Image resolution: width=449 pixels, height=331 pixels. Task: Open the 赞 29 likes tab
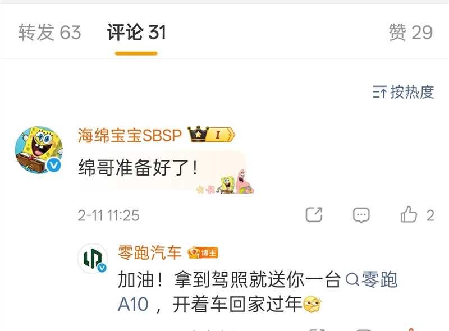411,32
